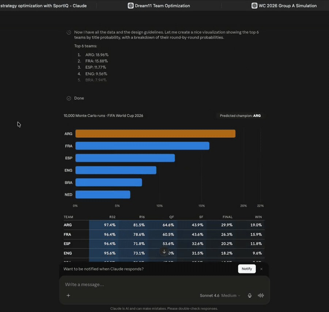
Task: Click the FINAL column header
Action: point(227,217)
